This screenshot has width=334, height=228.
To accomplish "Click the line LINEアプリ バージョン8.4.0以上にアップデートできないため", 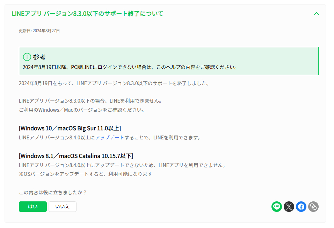I will point(87,165).
